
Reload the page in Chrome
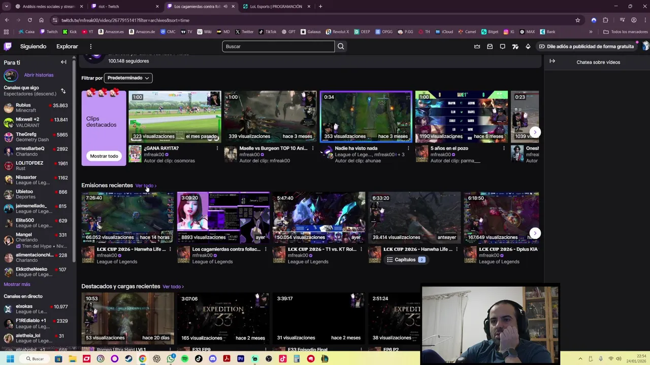click(x=29, y=20)
